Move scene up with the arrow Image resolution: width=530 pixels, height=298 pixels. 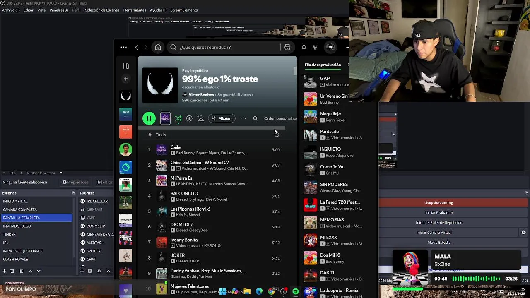click(x=31, y=271)
